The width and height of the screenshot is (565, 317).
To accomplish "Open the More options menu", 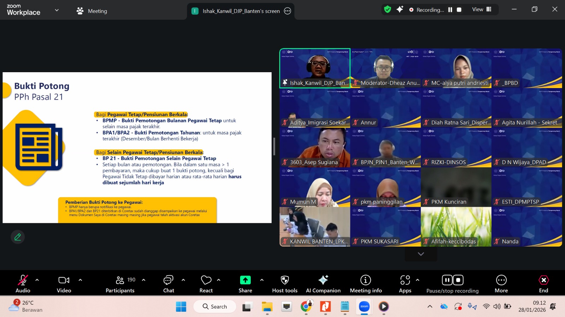I will click(501, 280).
